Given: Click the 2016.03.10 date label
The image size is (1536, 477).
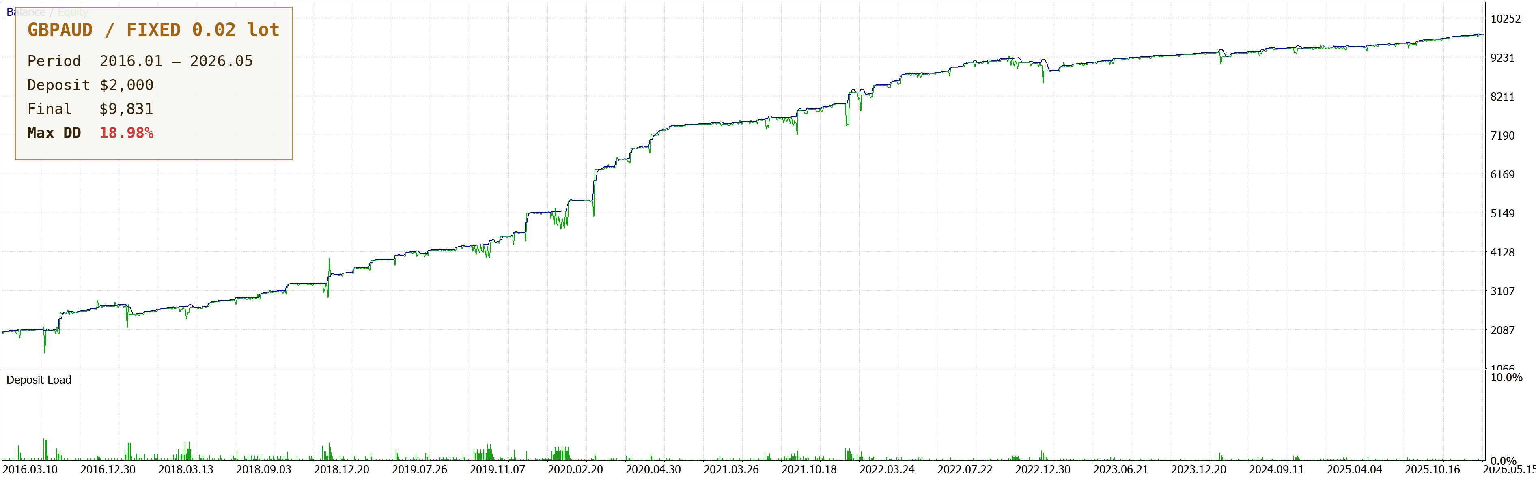Looking at the screenshot, I should click(30, 469).
